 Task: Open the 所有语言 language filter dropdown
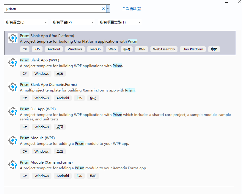click(x=26, y=22)
